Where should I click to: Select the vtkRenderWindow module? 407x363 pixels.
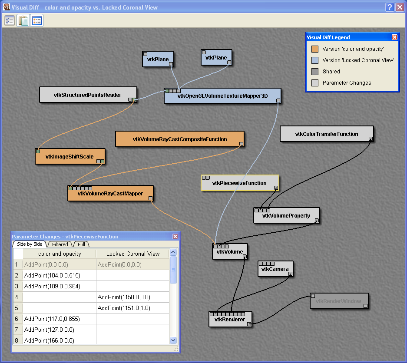click(339, 301)
